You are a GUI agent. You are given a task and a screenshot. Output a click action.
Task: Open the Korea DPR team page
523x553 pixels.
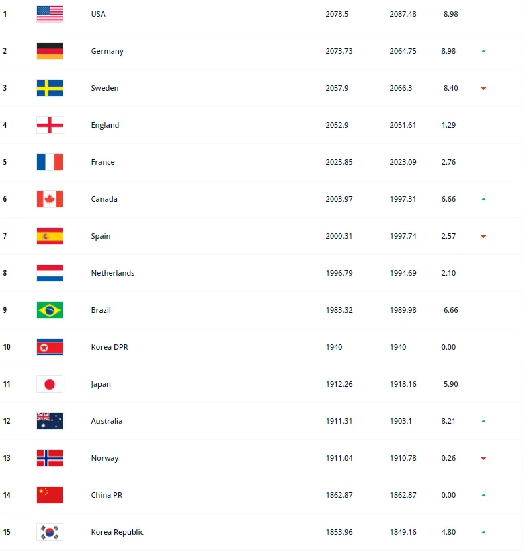click(108, 347)
